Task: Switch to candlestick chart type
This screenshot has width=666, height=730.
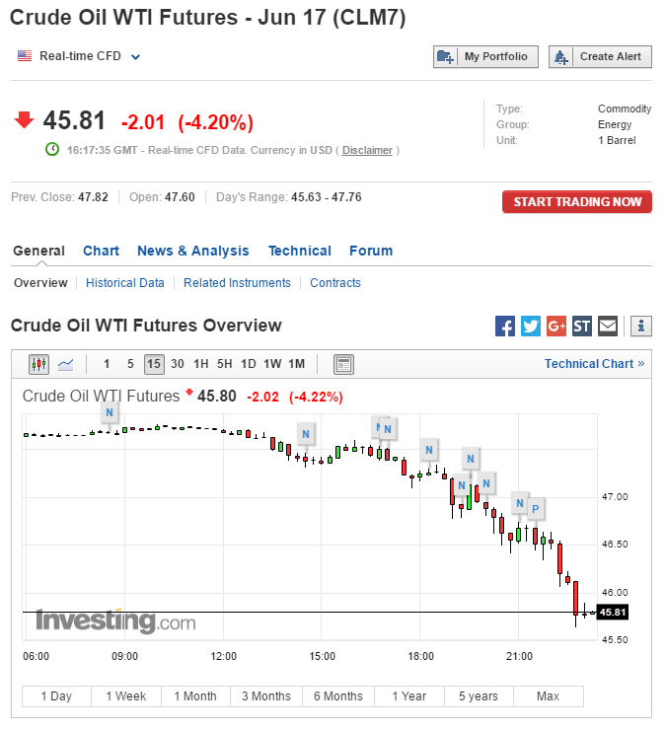Action: coord(39,364)
